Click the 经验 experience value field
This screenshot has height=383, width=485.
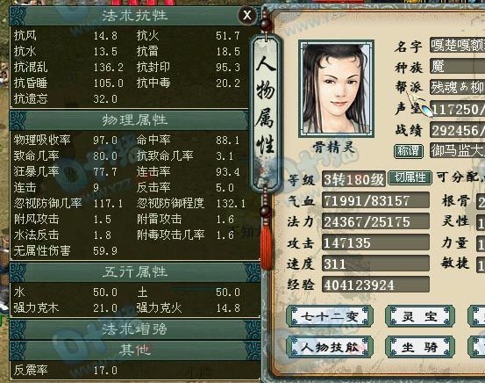375,285
